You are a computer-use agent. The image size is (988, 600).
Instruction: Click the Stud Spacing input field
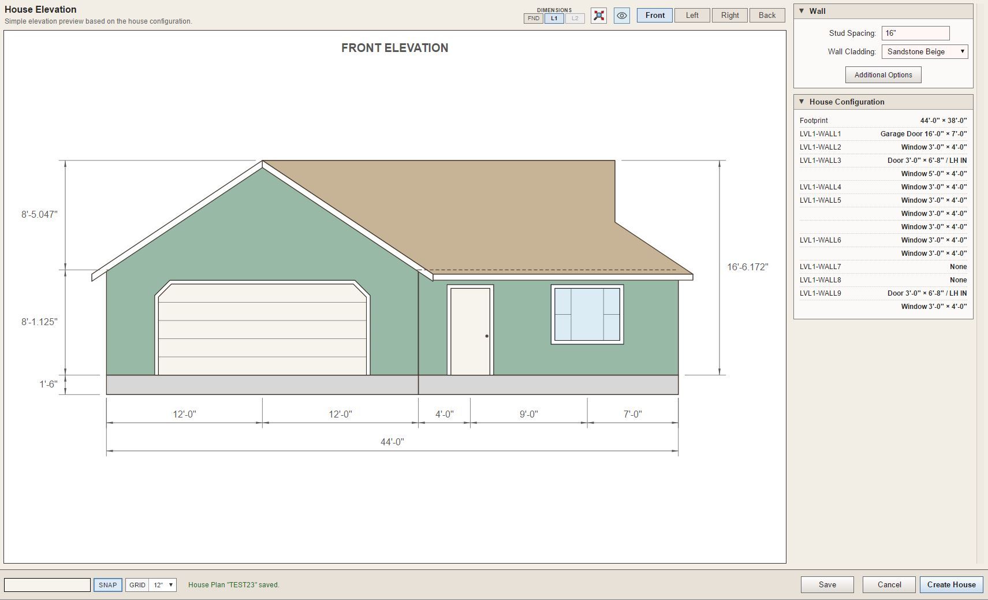[x=915, y=33]
